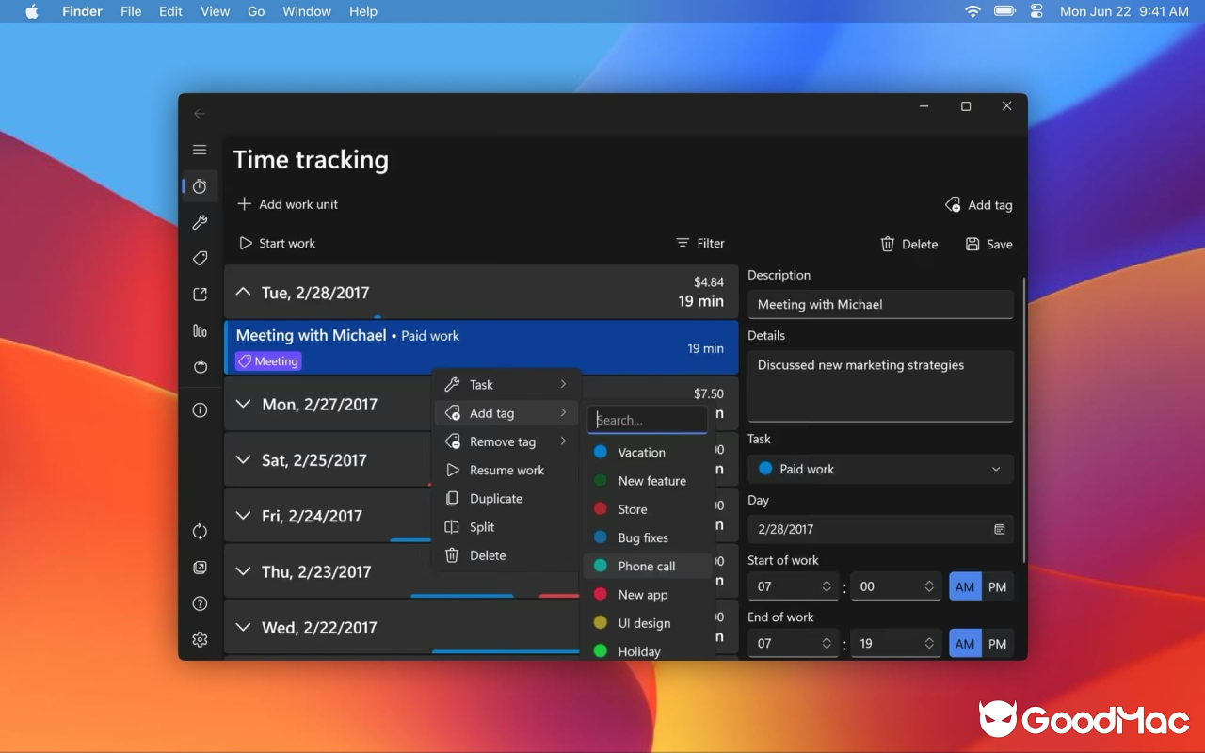Choose the UI design tag
This screenshot has height=753, width=1205.
pos(648,623)
